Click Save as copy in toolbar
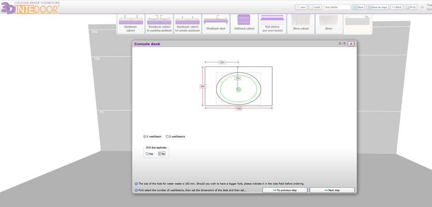This screenshot has width=432, height=207. click(x=377, y=7)
